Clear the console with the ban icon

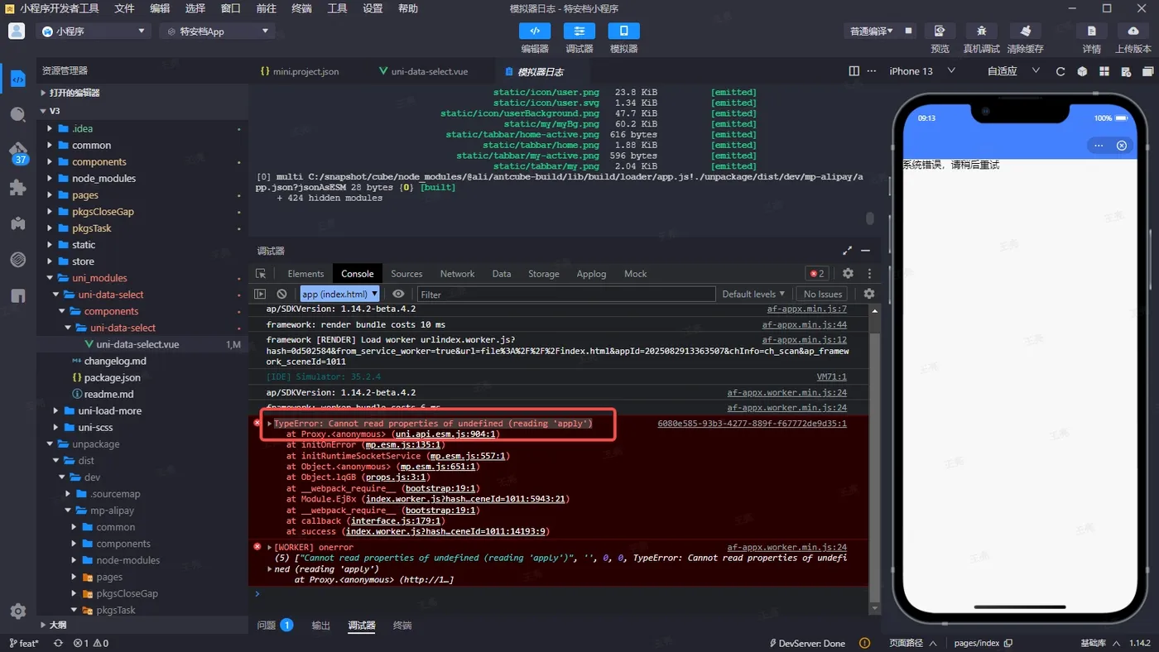(x=281, y=294)
